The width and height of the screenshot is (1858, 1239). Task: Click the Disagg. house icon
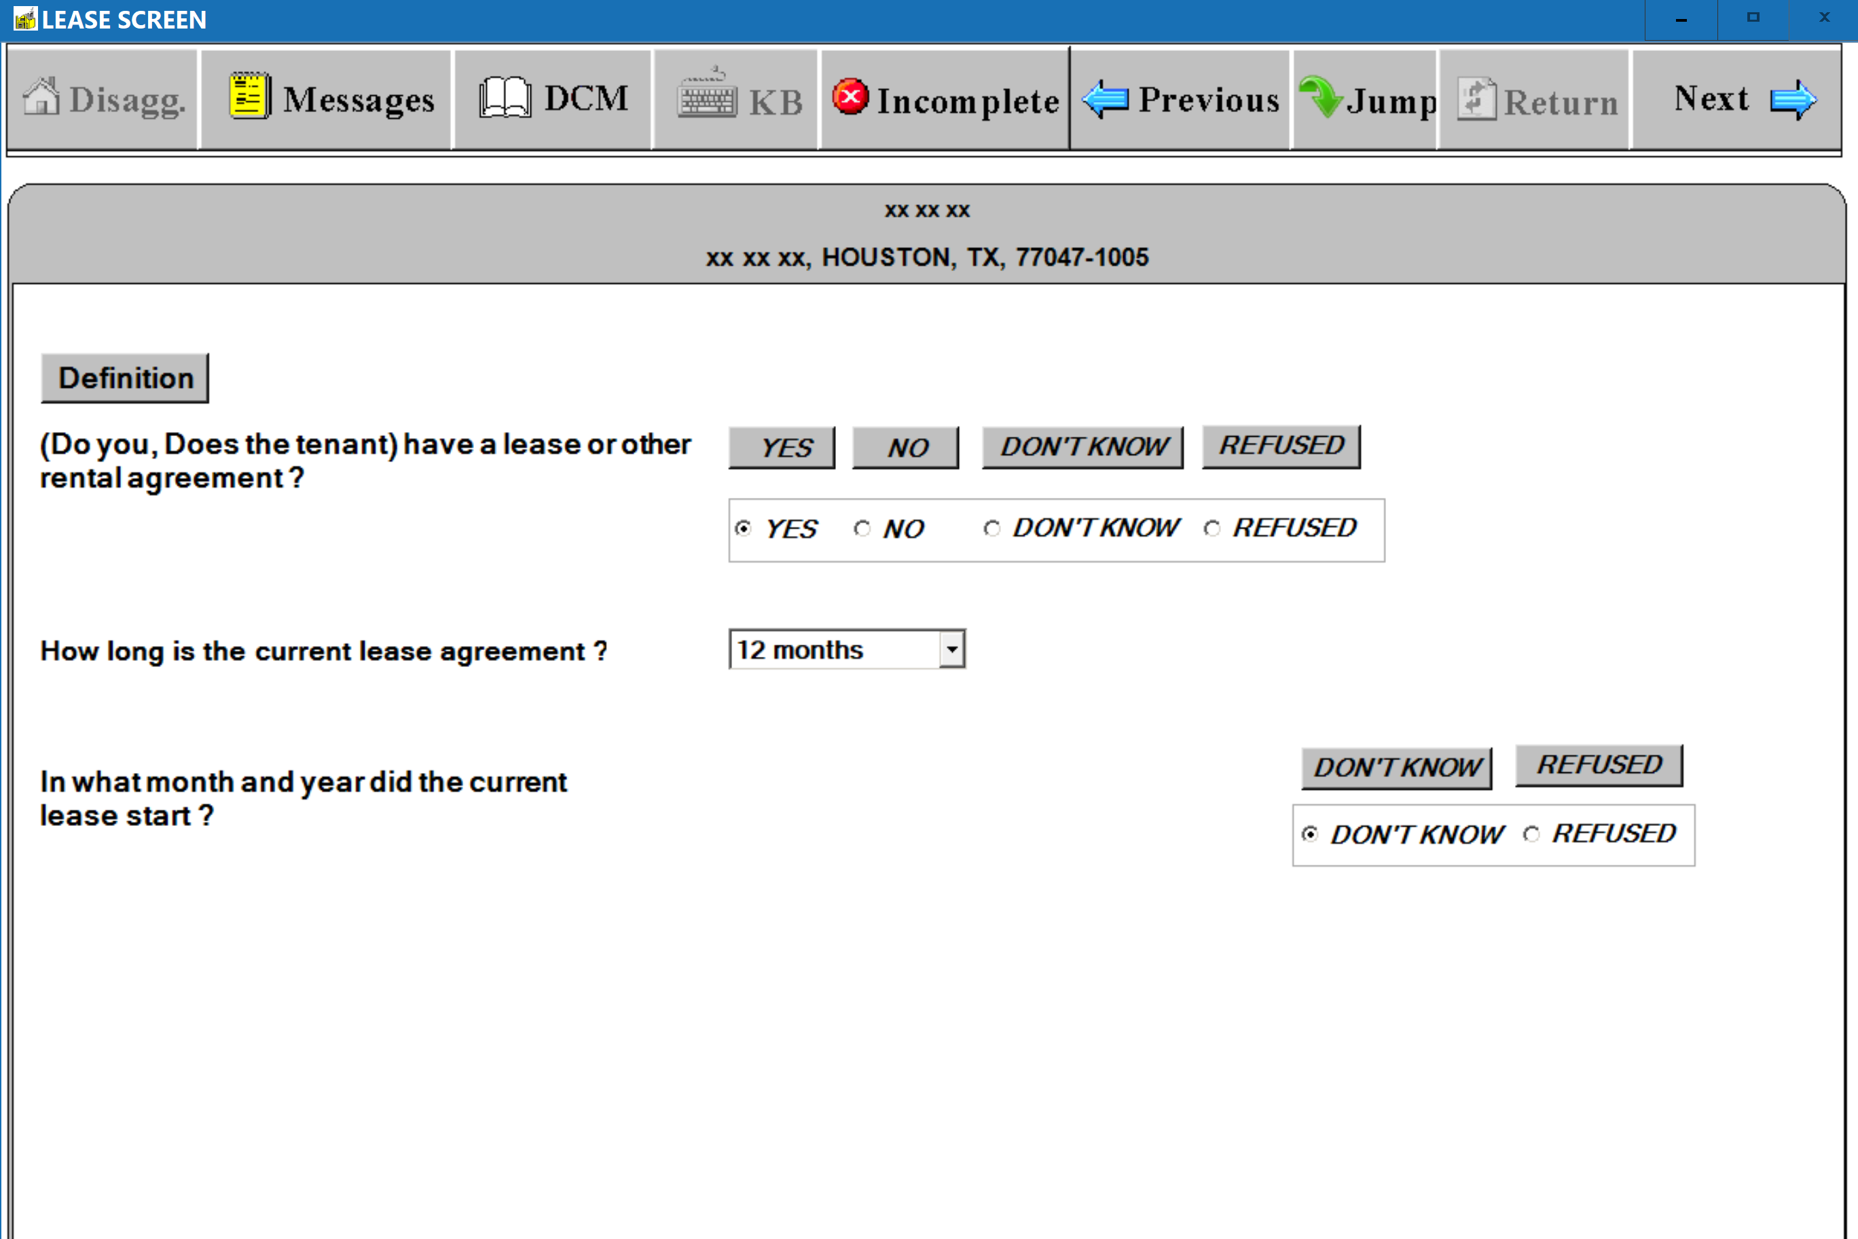pyautogui.click(x=41, y=98)
